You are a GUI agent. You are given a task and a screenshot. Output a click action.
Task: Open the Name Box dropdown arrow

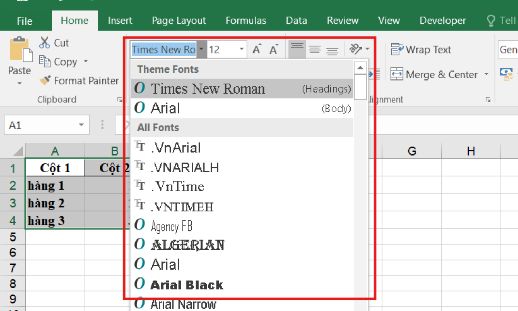pos(81,125)
